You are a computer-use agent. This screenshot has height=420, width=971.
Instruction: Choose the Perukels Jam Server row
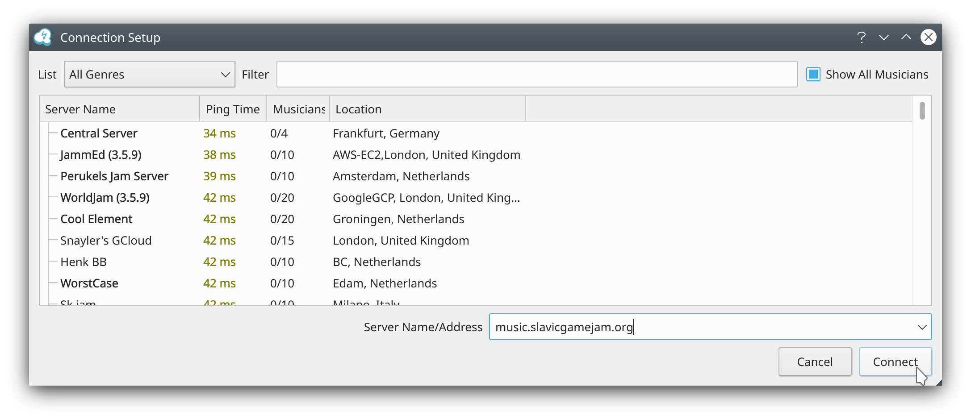tap(114, 176)
